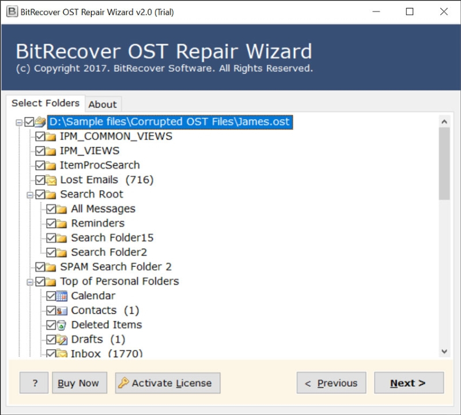This screenshot has height=415, width=461.
Task: Uncheck the ItemProcSearch checkbox
Action: [x=40, y=165]
